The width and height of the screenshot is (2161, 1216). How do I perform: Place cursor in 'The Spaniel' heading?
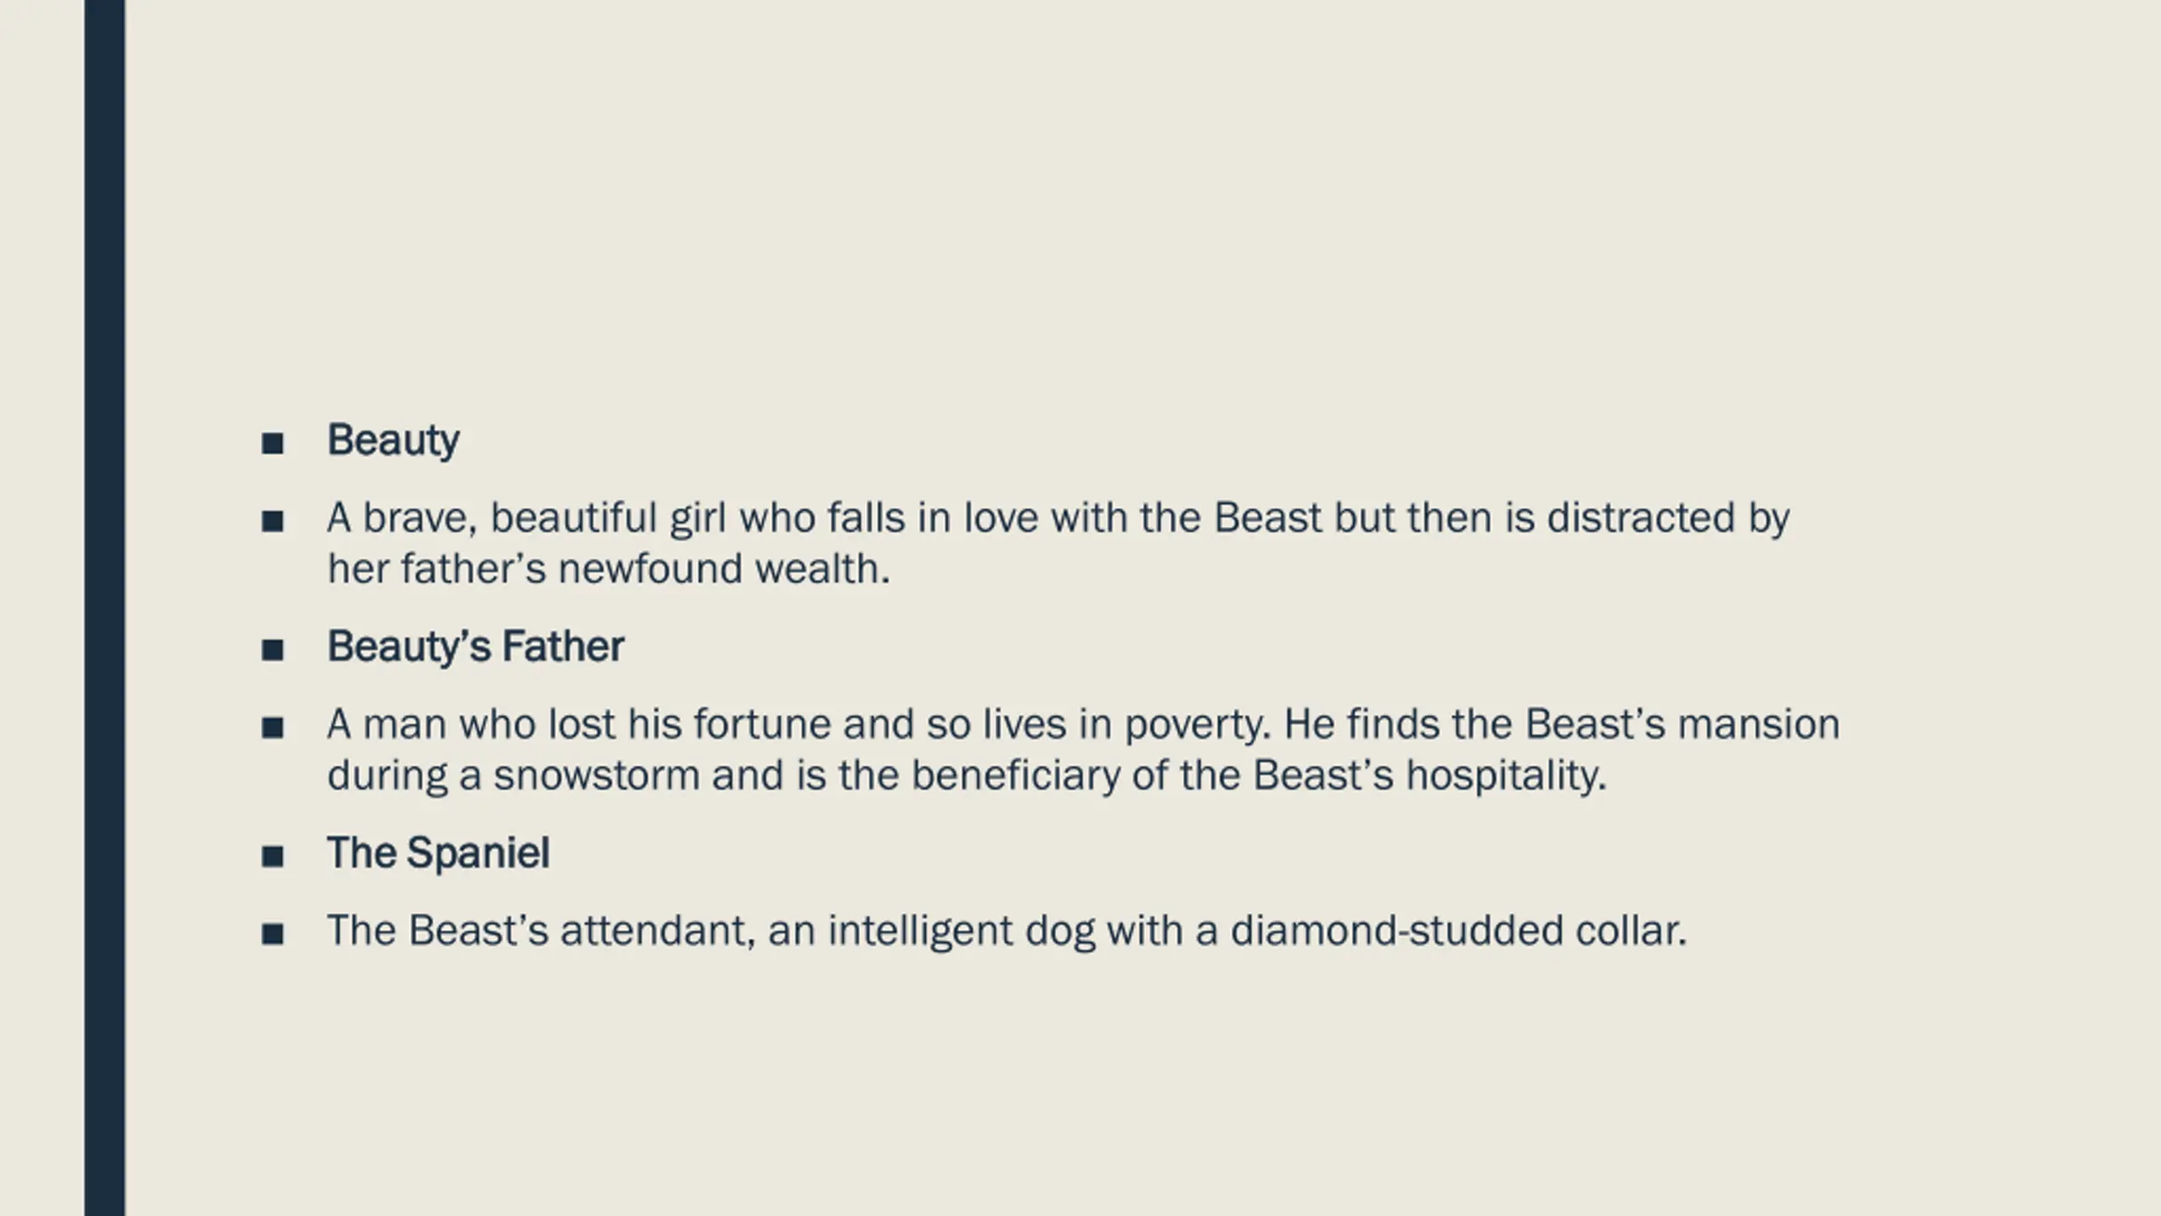pyautogui.click(x=438, y=853)
